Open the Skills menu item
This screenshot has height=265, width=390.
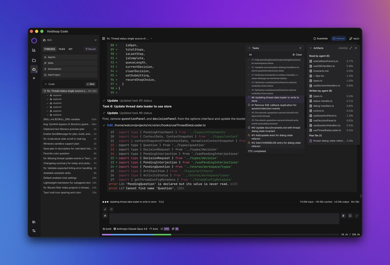click(70, 63)
